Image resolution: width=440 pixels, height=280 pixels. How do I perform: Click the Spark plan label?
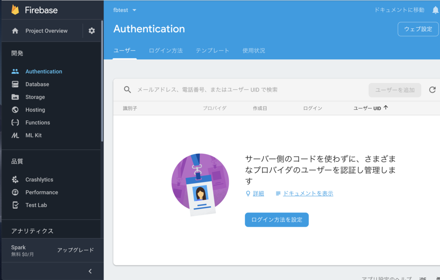[x=18, y=247]
